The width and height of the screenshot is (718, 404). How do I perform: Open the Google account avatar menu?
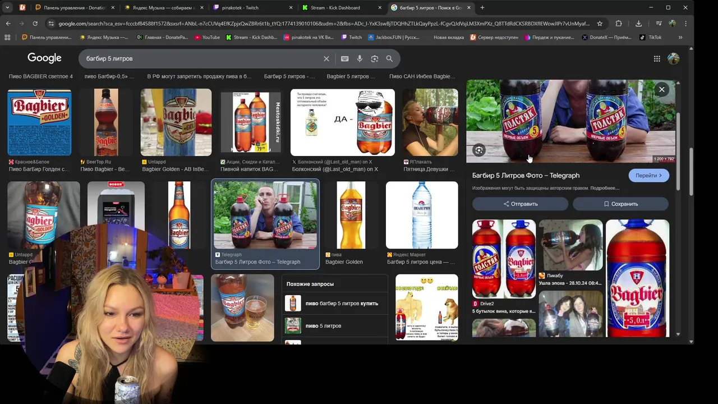click(674, 58)
